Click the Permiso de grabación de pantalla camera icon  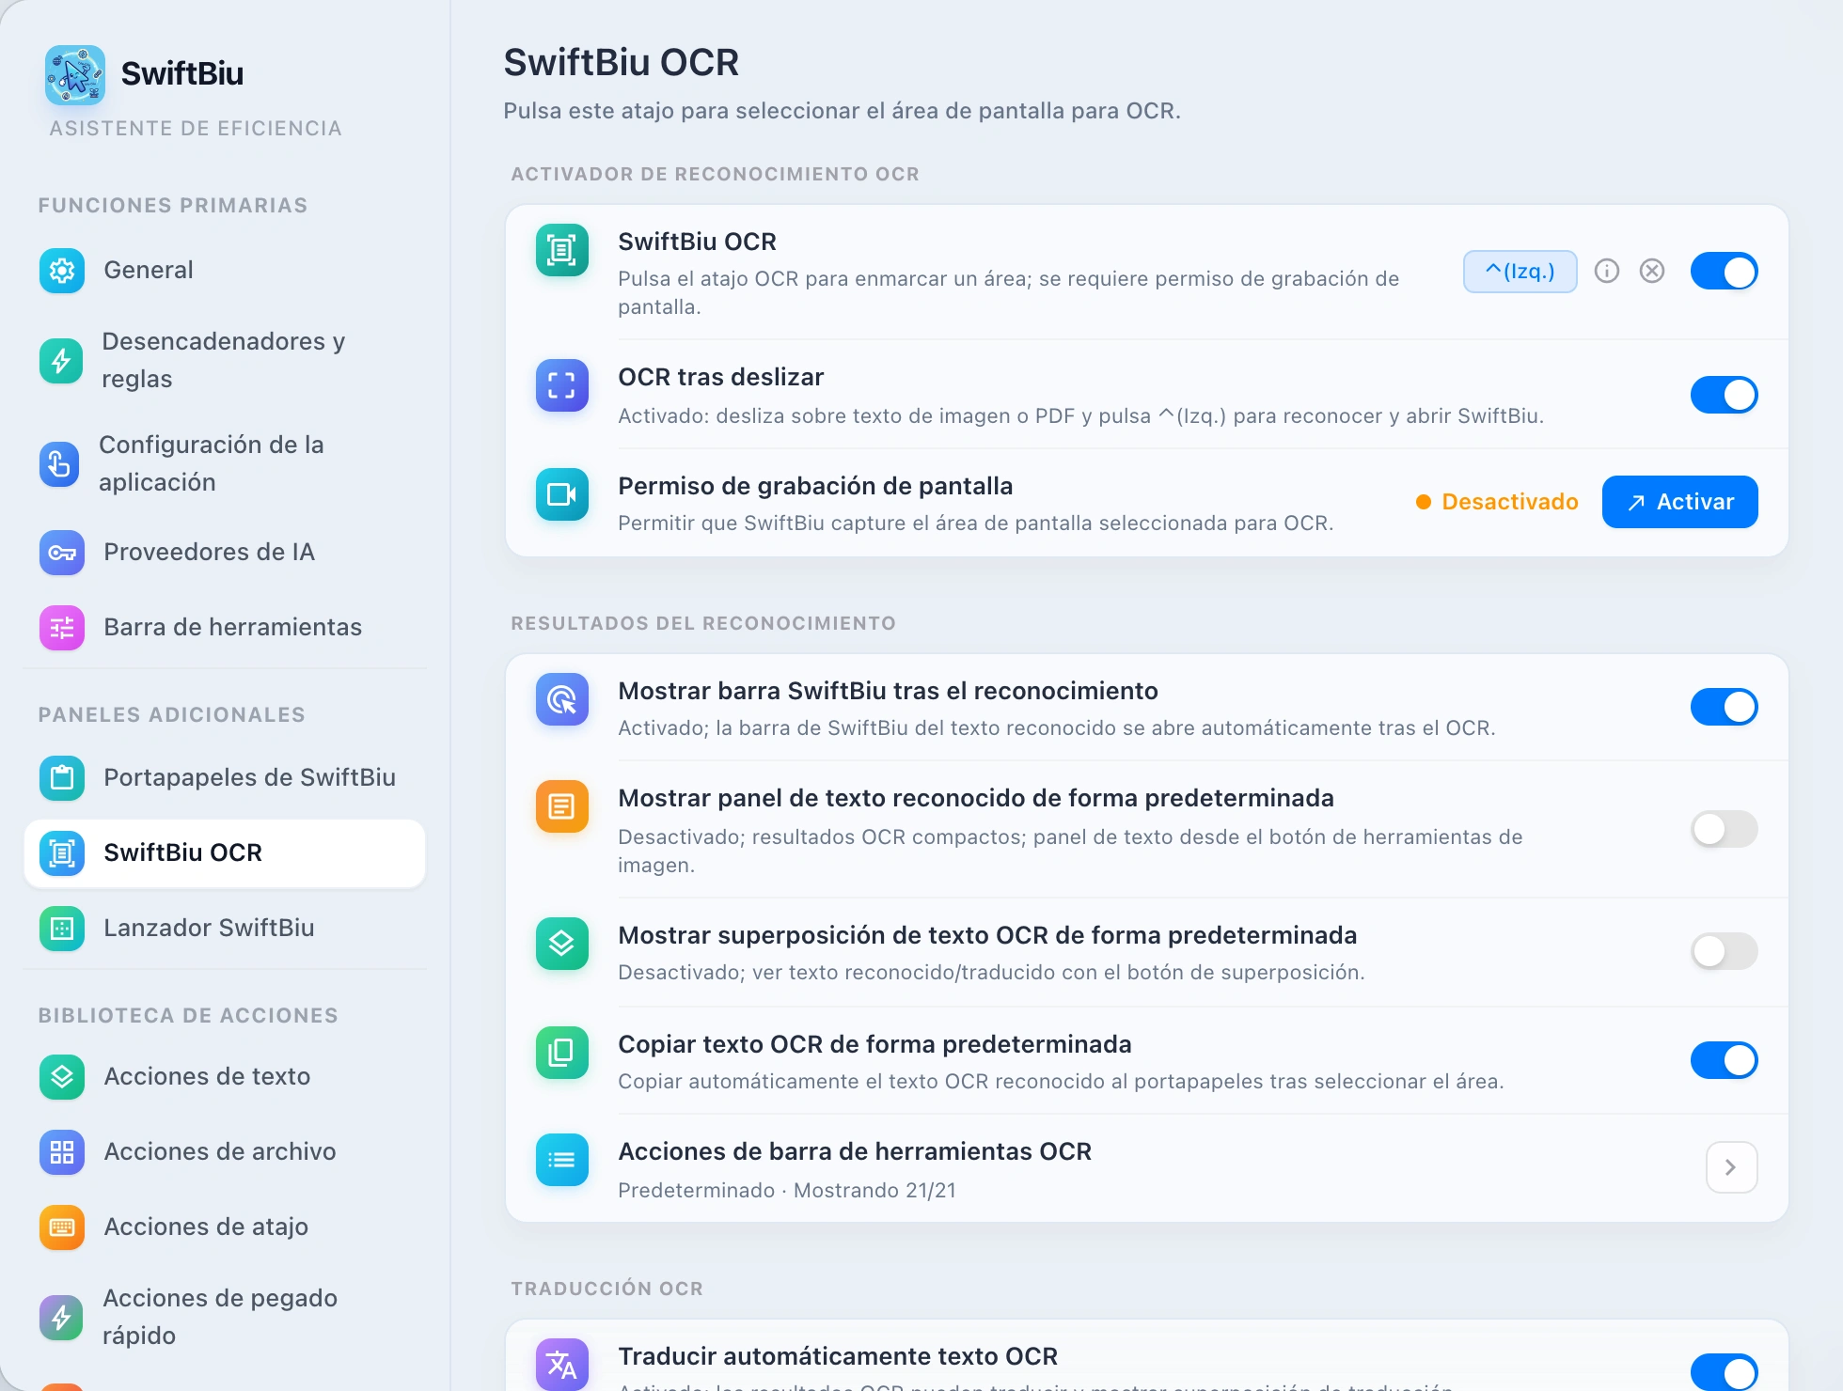pyautogui.click(x=562, y=494)
